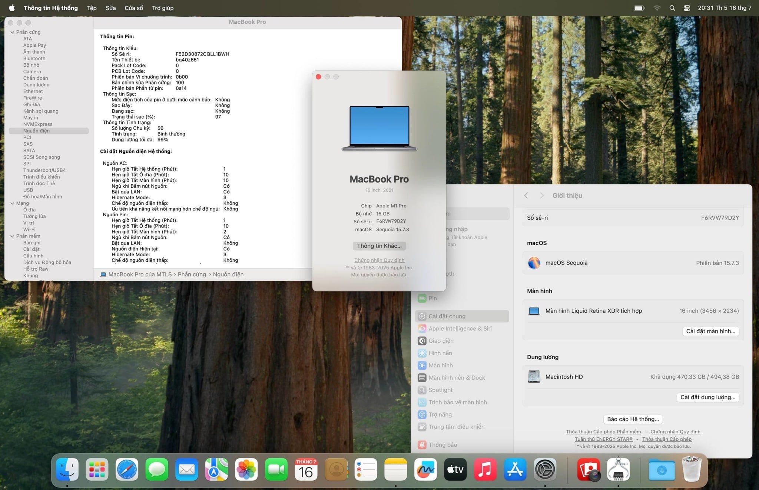Image resolution: width=759 pixels, height=490 pixels.
Task: Open Maps app in the Dock
Action: [216, 469]
